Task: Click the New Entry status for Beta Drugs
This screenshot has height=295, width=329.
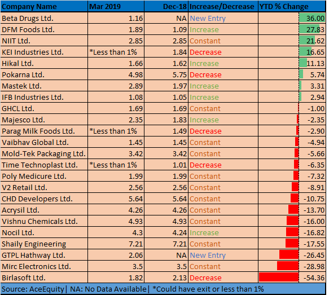Action: (208, 19)
